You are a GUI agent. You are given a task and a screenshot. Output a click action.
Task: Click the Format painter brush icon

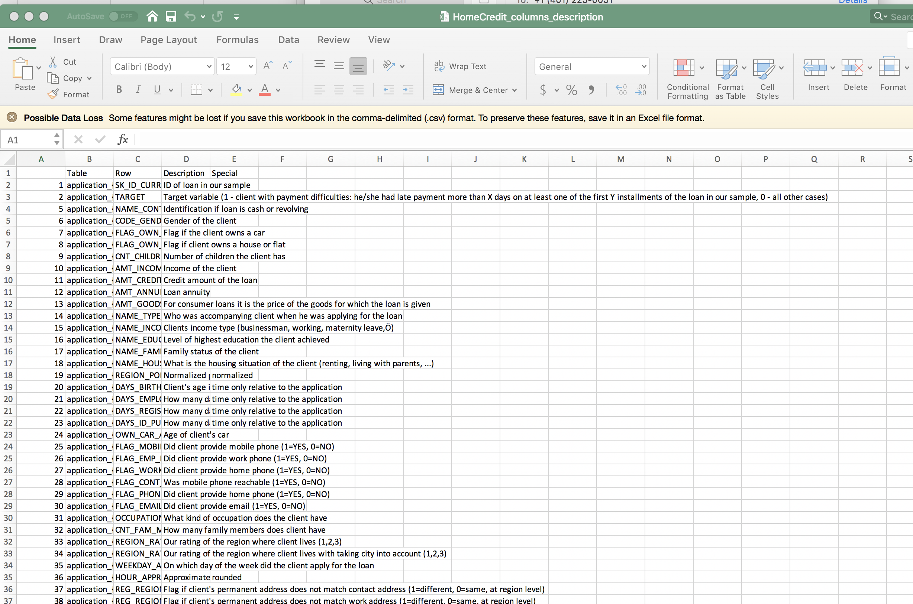[53, 94]
